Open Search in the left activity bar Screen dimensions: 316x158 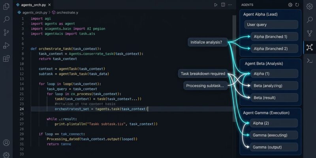pyautogui.click(x=6, y=19)
